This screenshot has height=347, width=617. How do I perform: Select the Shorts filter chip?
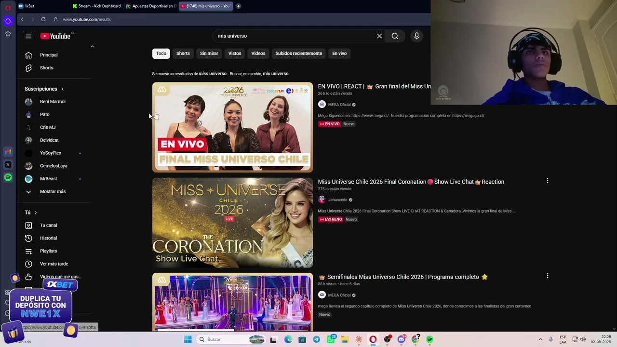tap(183, 53)
